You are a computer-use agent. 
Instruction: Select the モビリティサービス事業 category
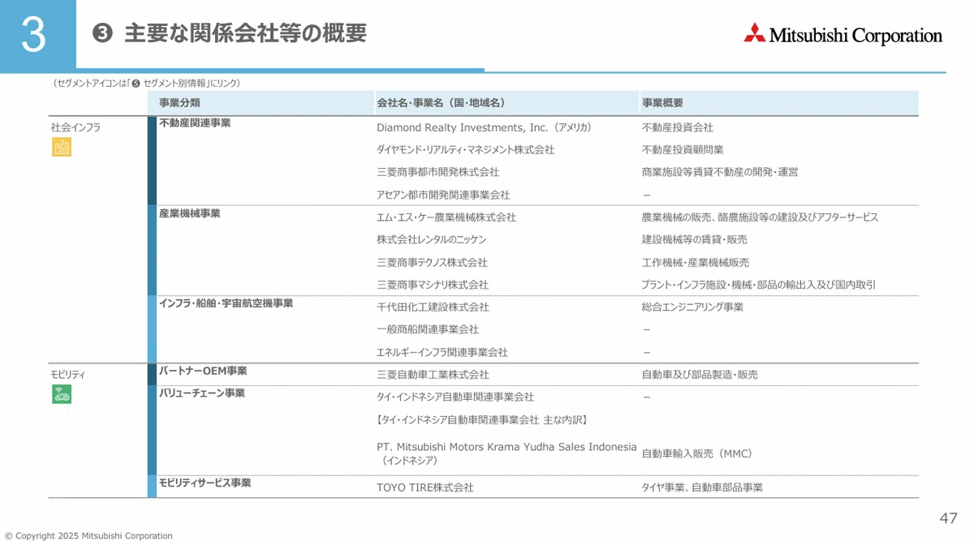click(205, 483)
